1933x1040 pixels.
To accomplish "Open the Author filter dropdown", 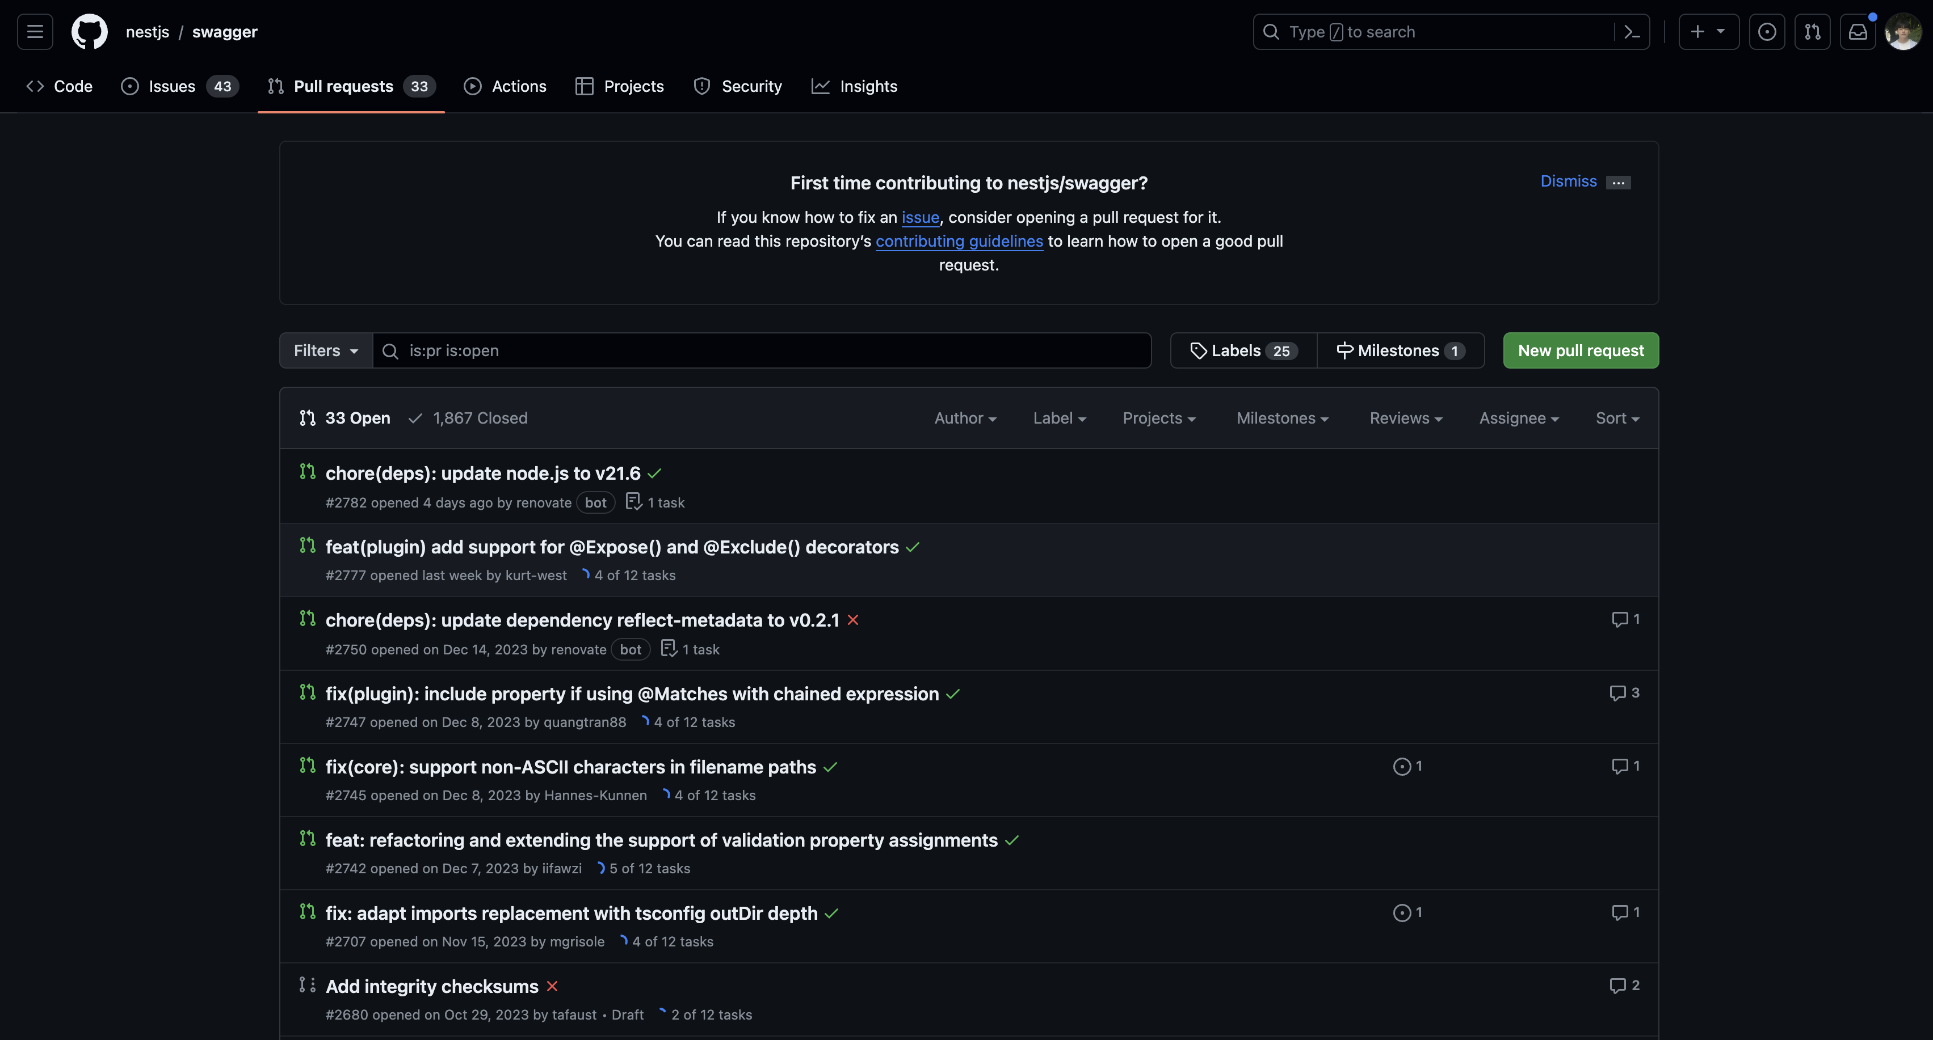I will (x=965, y=418).
